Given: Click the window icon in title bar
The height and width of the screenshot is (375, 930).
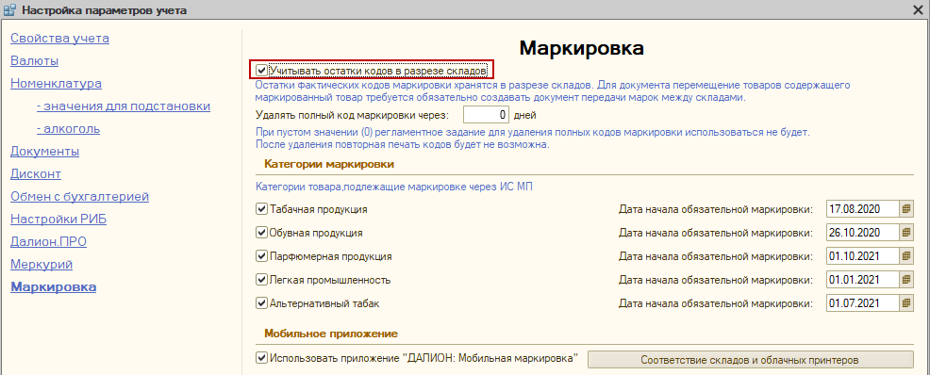Looking at the screenshot, I should click(10, 9).
